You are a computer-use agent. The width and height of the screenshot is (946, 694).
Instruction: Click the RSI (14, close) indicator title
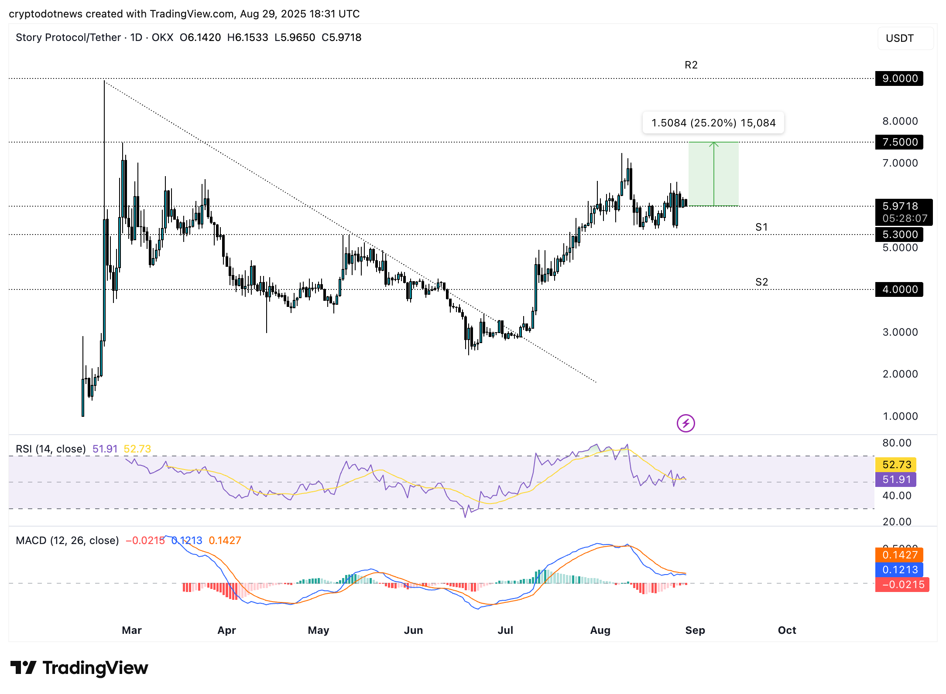click(51, 449)
